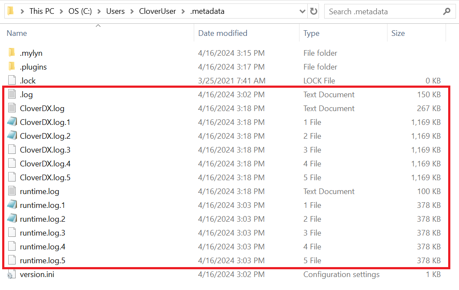
Task: Click the .log text document icon
Action: [12, 95]
